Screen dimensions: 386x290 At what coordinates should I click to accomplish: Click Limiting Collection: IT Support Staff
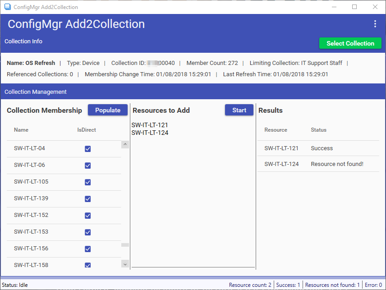click(296, 63)
